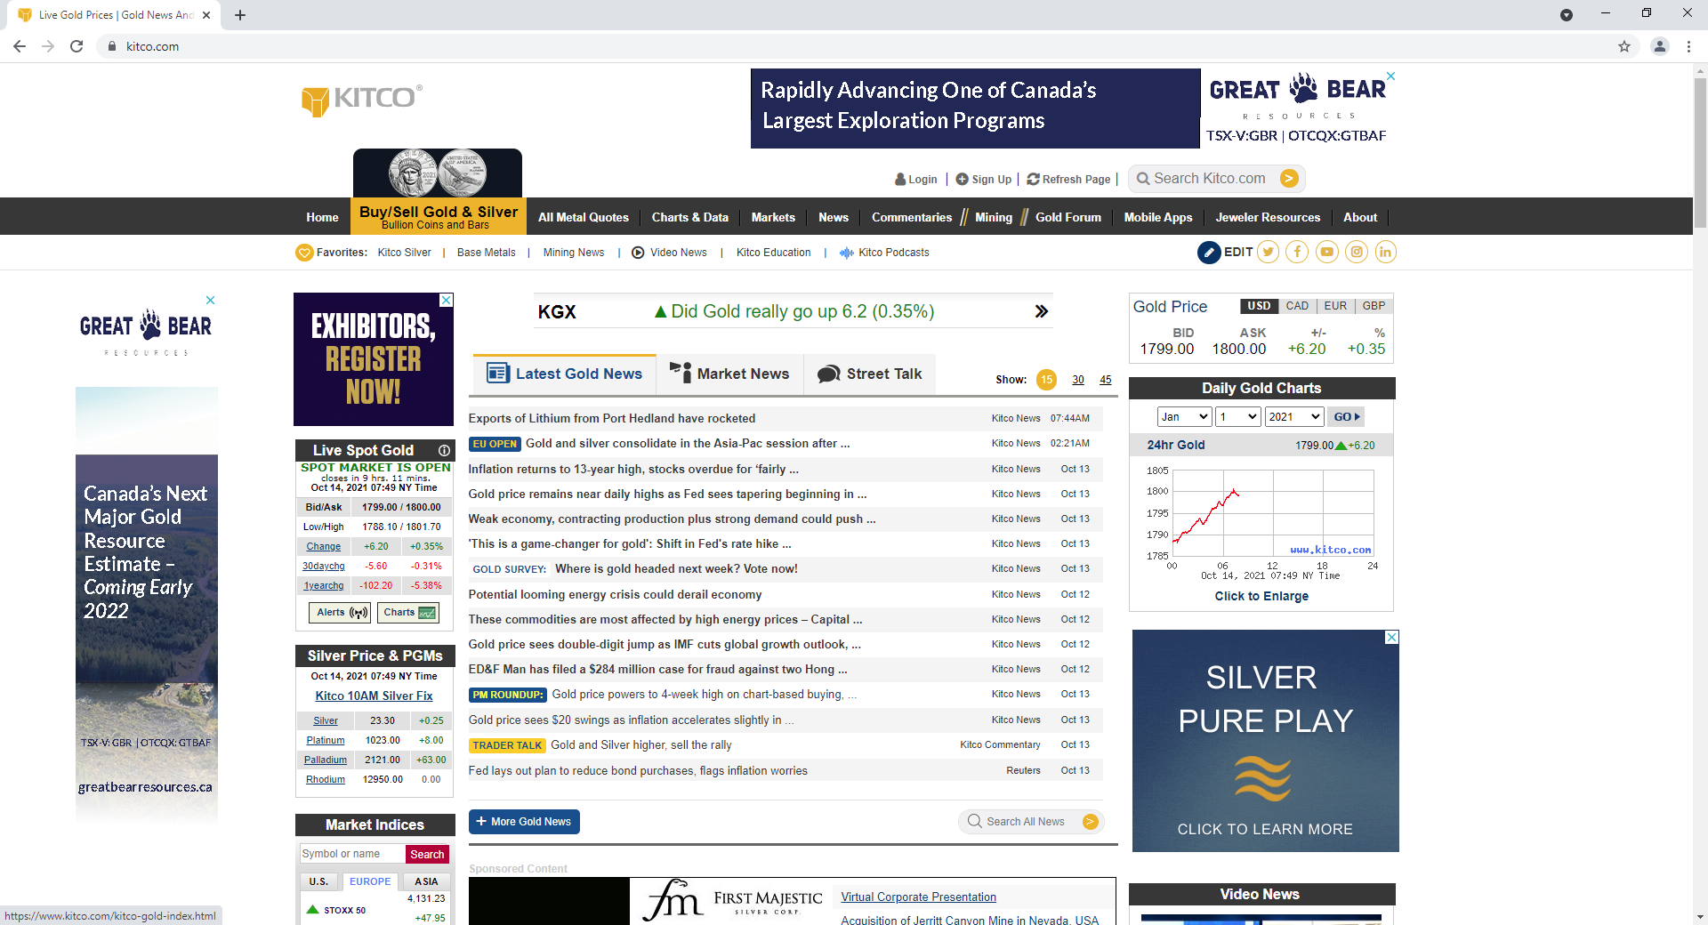Click the GO button for charts
This screenshot has height=925, width=1708.
[1346, 417]
